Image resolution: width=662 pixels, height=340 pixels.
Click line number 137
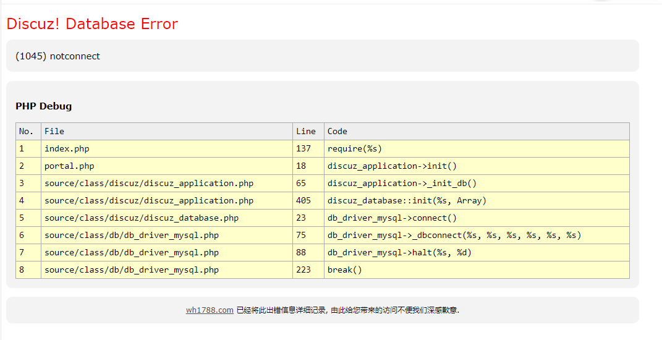(x=308, y=148)
